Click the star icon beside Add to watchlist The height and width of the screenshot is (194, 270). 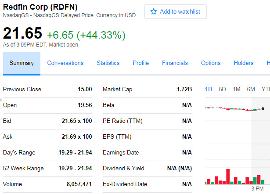pos(154,11)
